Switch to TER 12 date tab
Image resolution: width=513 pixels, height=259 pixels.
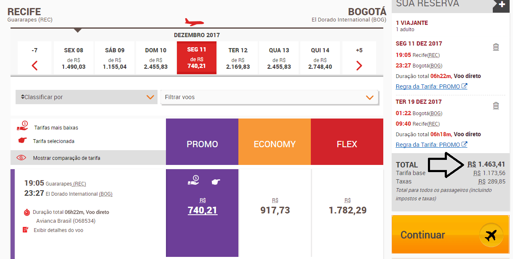238,58
